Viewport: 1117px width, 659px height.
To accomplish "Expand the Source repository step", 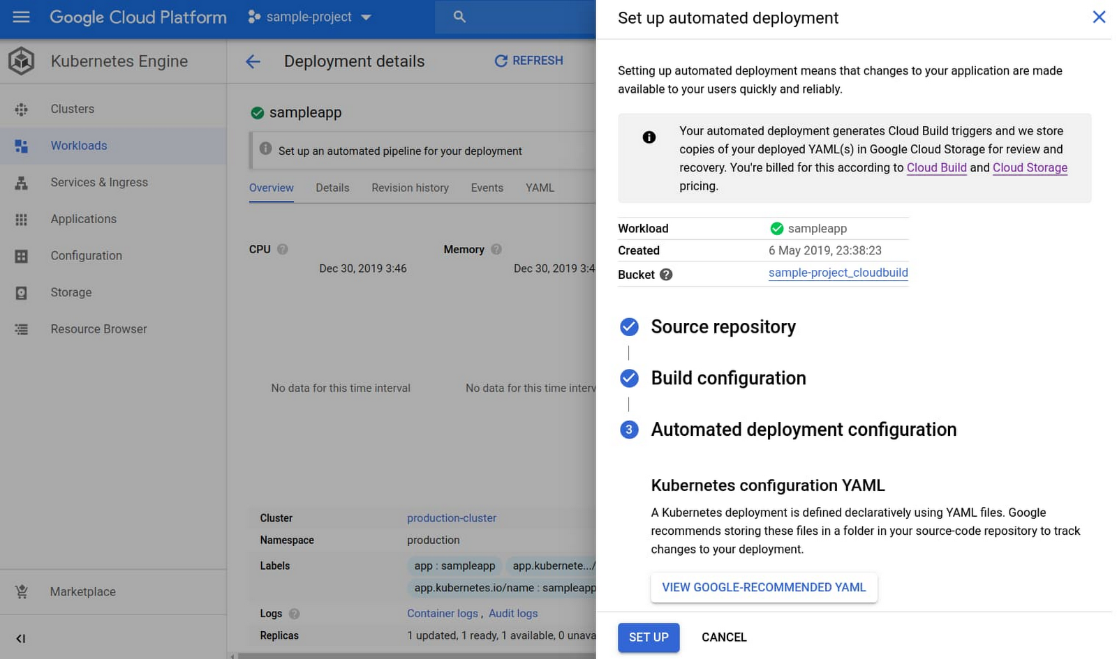I will [723, 326].
